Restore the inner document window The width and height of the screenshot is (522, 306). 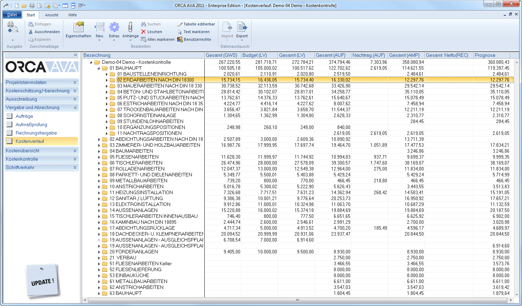pos(510,15)
